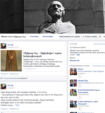Like the 19 мая post via Нравится
This screenshot has height=113, width=105.
[4, 74]
